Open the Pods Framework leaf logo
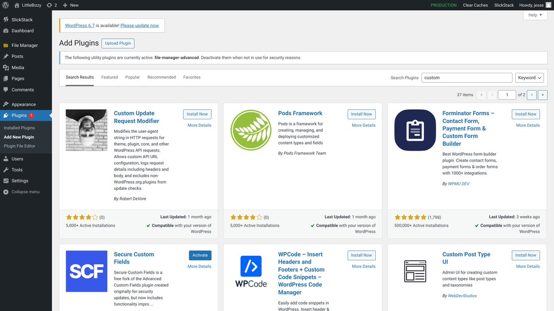Screen dimensions: 554x311 [251, 130]
